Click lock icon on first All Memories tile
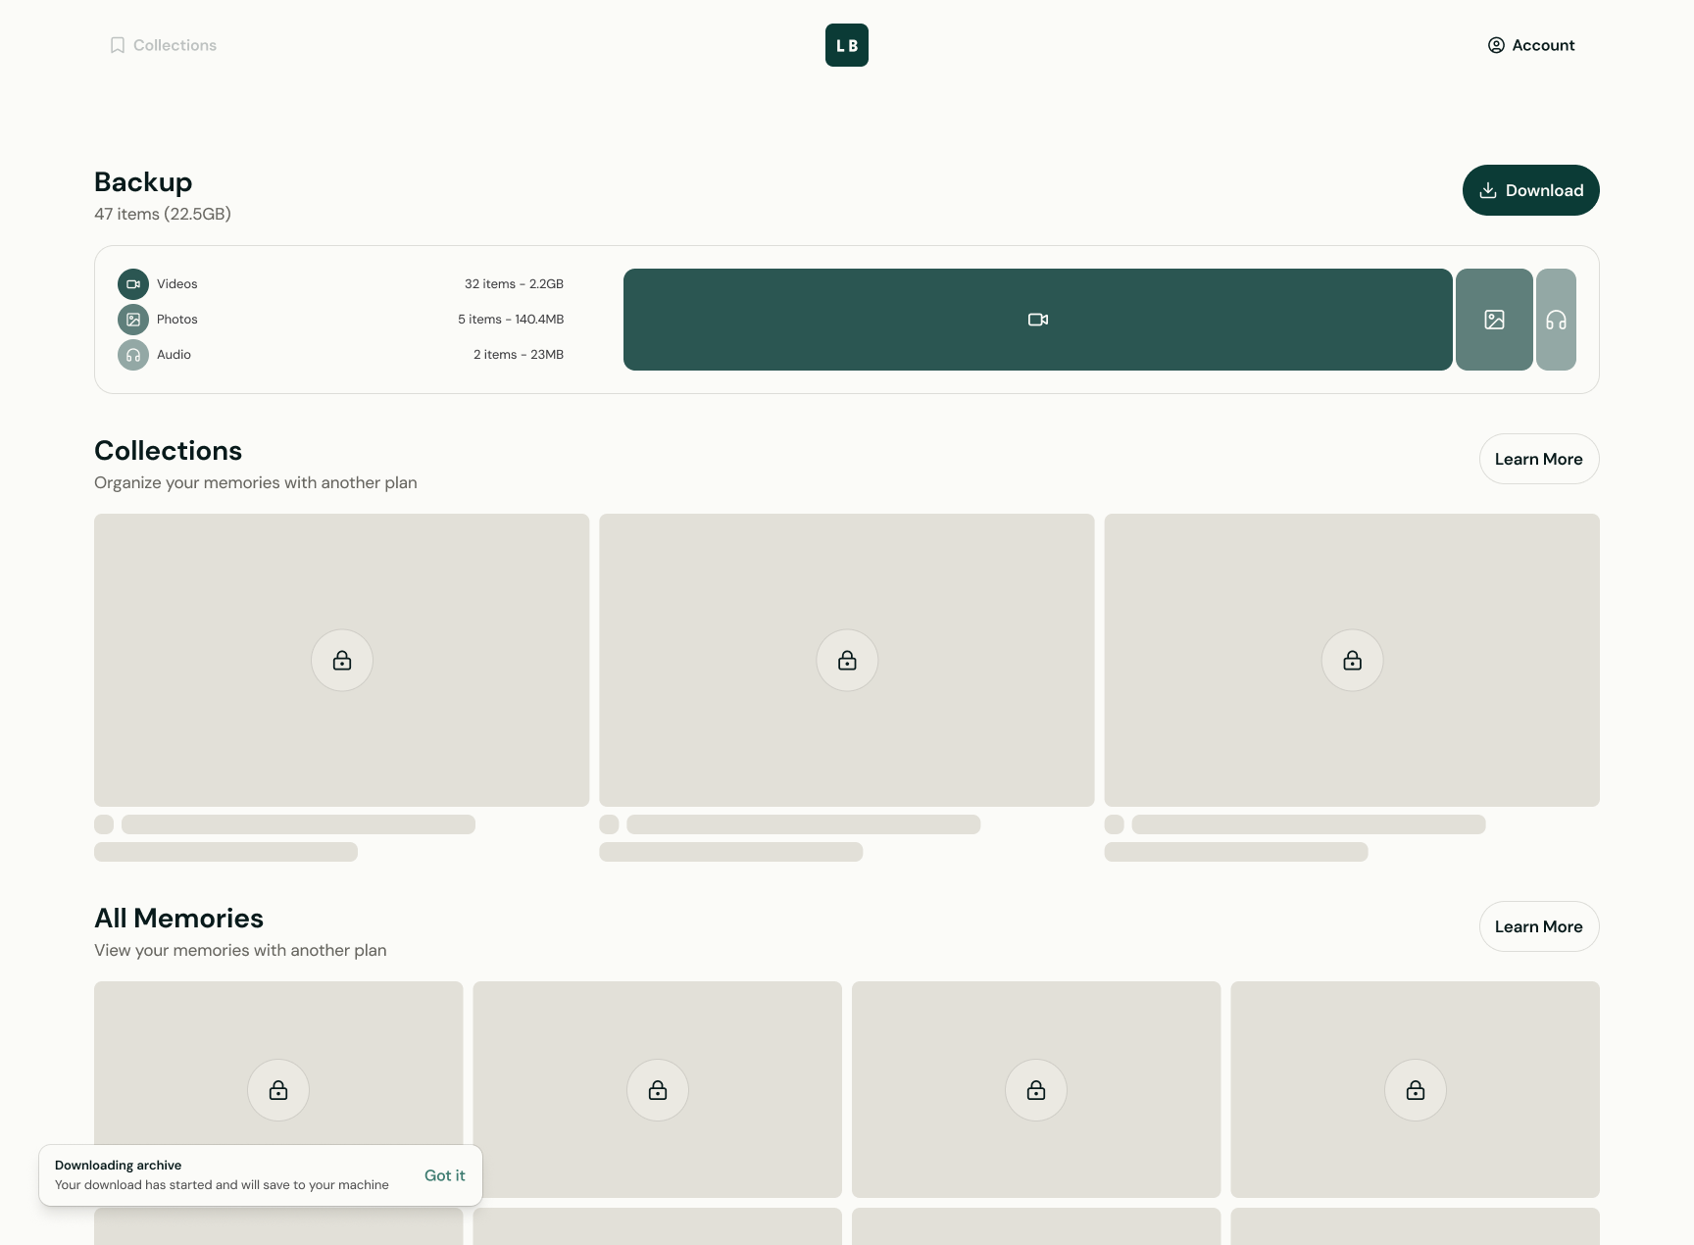The image size is (1694, 1245). [278, 1090]
